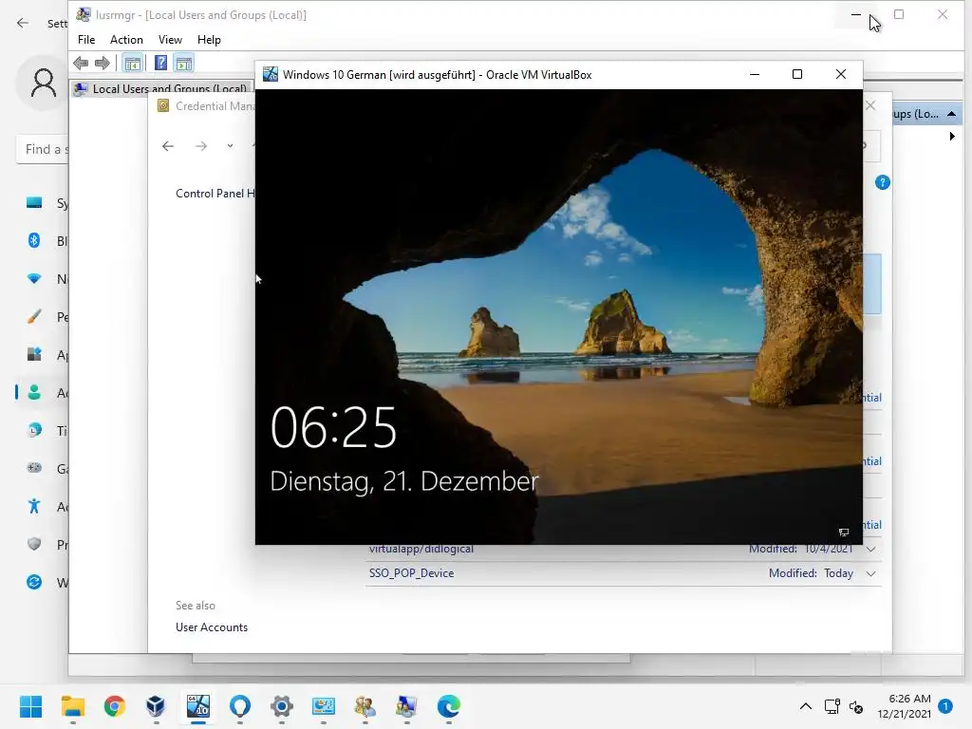Click the VirtualBox VM title bar icon
Screen dimensions: 972x729
[271, 74]
